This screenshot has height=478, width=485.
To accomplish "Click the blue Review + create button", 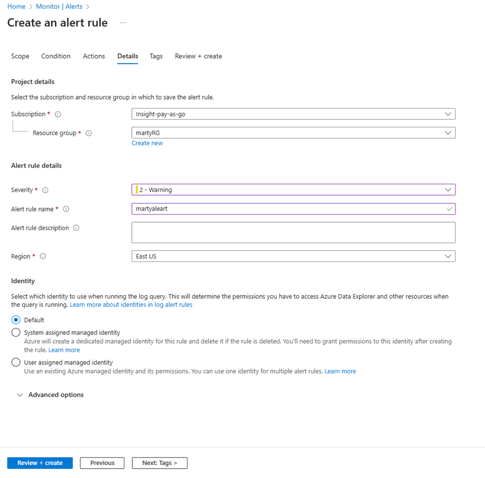I will (40, 463).
